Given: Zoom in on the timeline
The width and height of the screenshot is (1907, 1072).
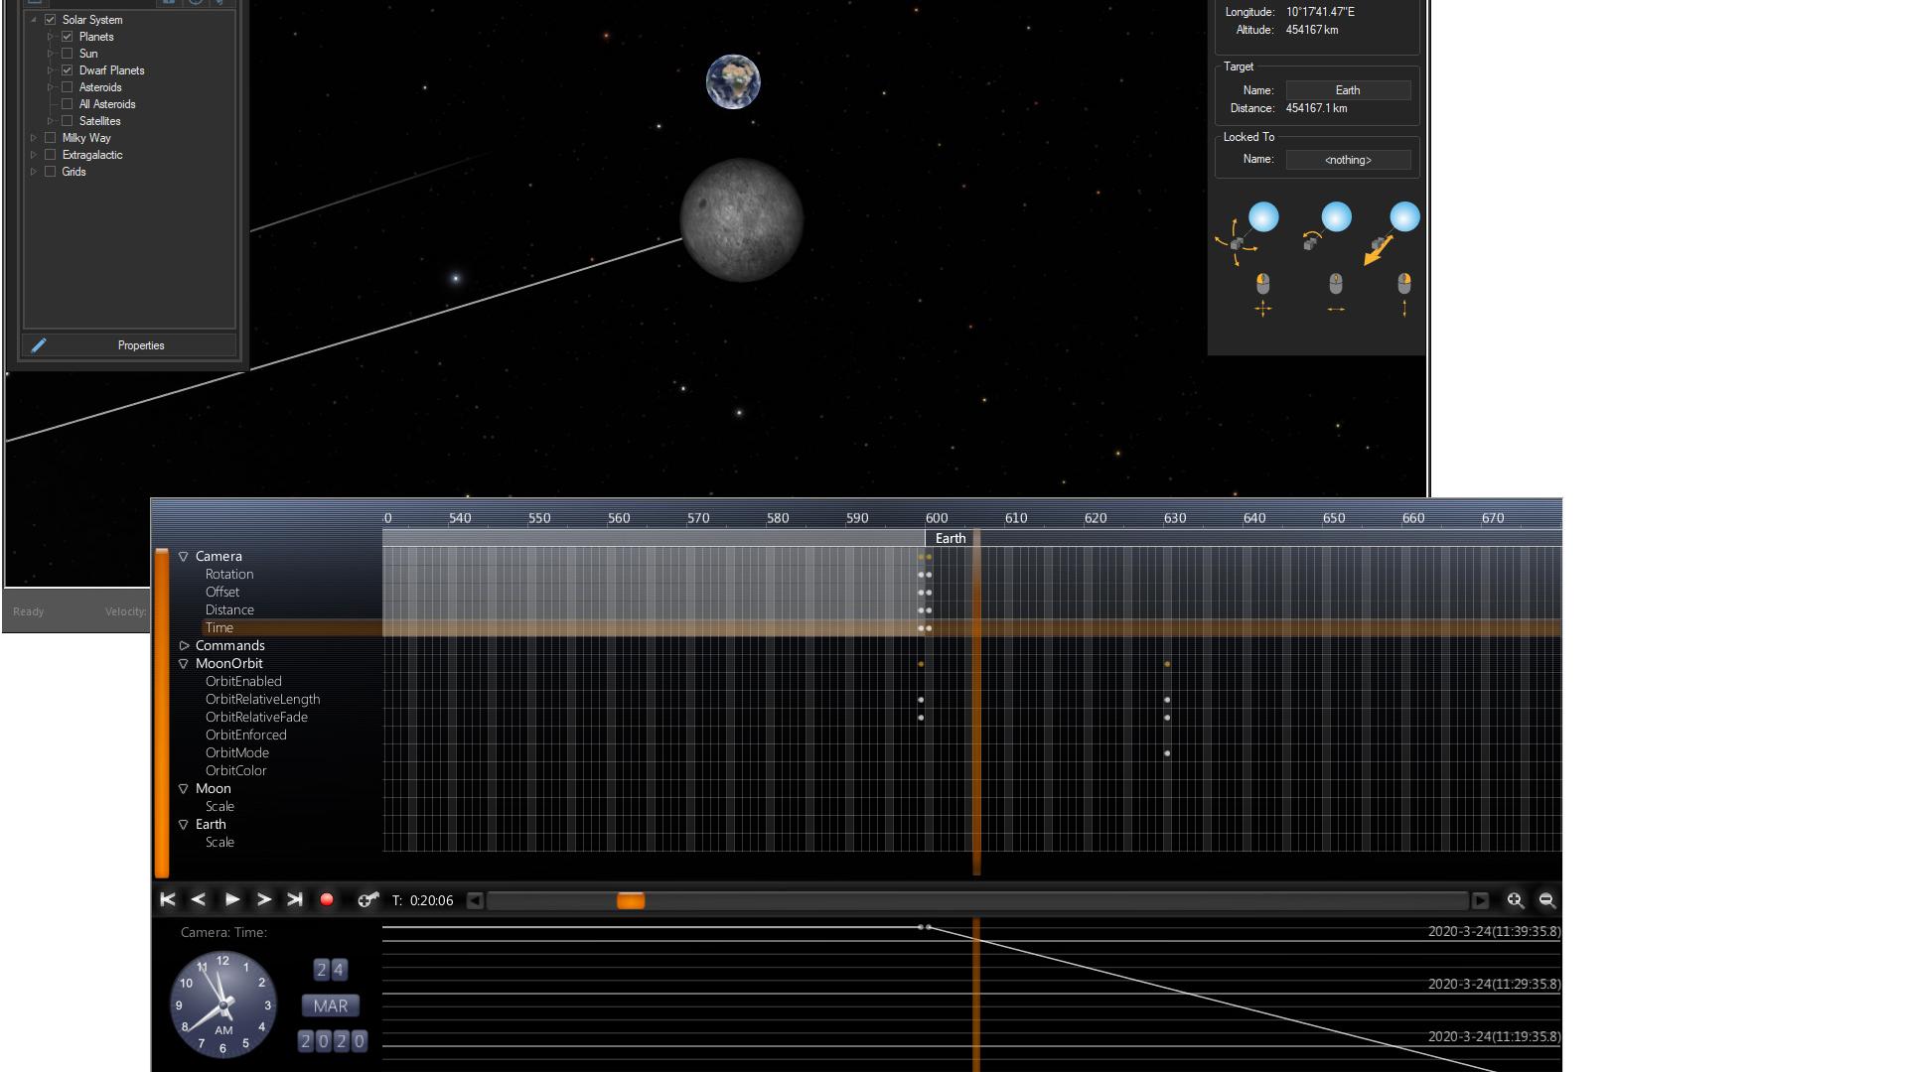Looking at the screenshot, I should click(x=1515, y=900).
